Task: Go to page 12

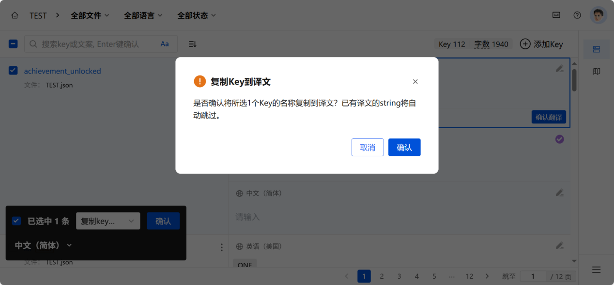Action: coord(469,276)
